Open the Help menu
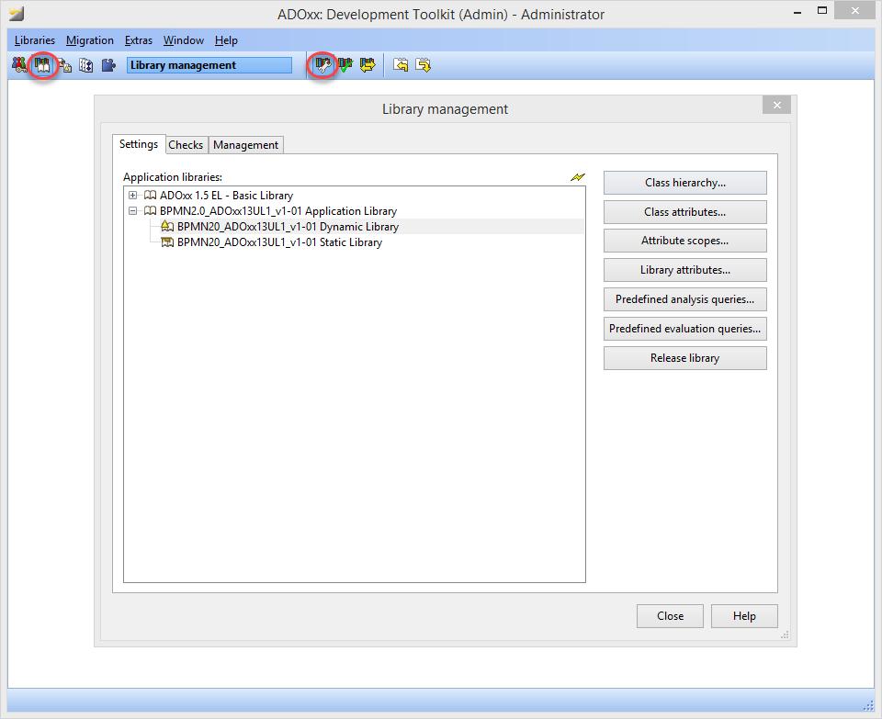Screen dimensions: 882x719 [x=226, y=40]
